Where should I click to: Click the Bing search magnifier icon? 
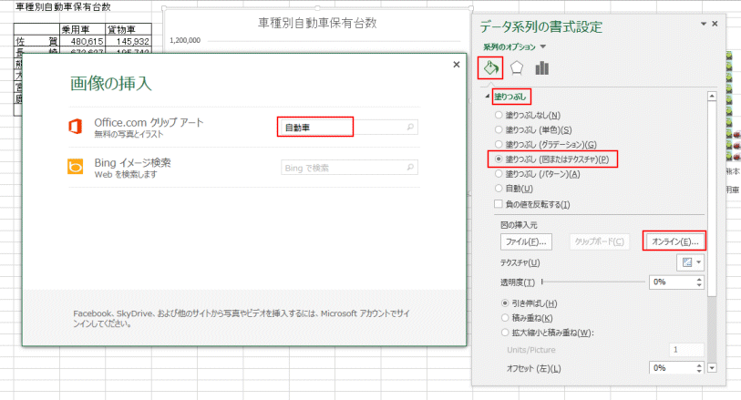click(411, 168)
